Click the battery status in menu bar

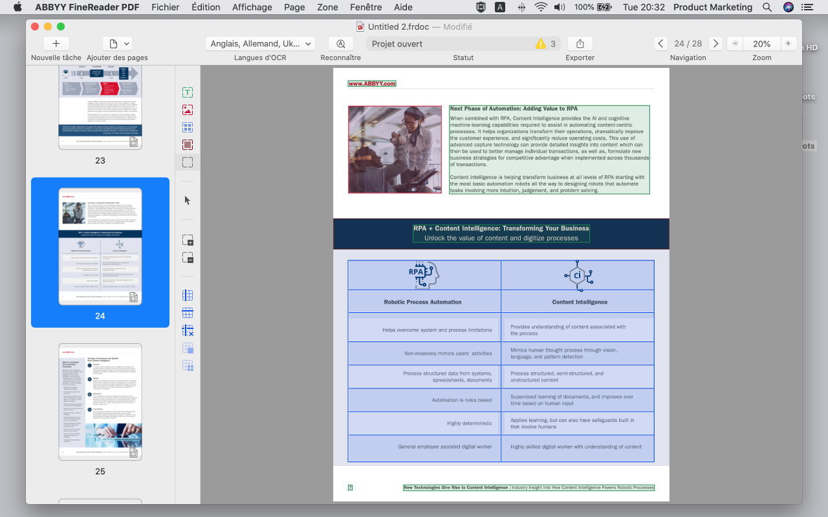593,7
